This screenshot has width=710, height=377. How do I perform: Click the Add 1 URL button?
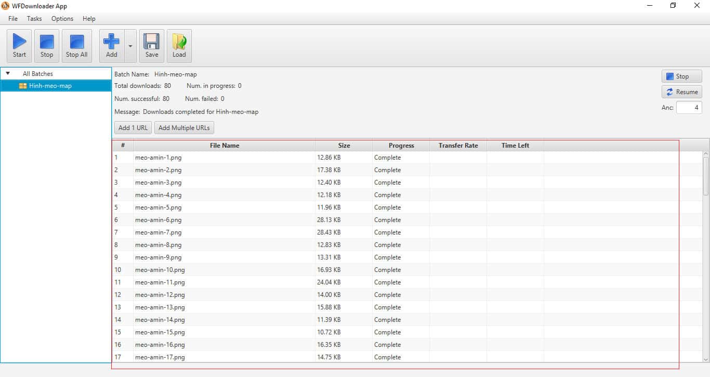click(x=133, y=128)
